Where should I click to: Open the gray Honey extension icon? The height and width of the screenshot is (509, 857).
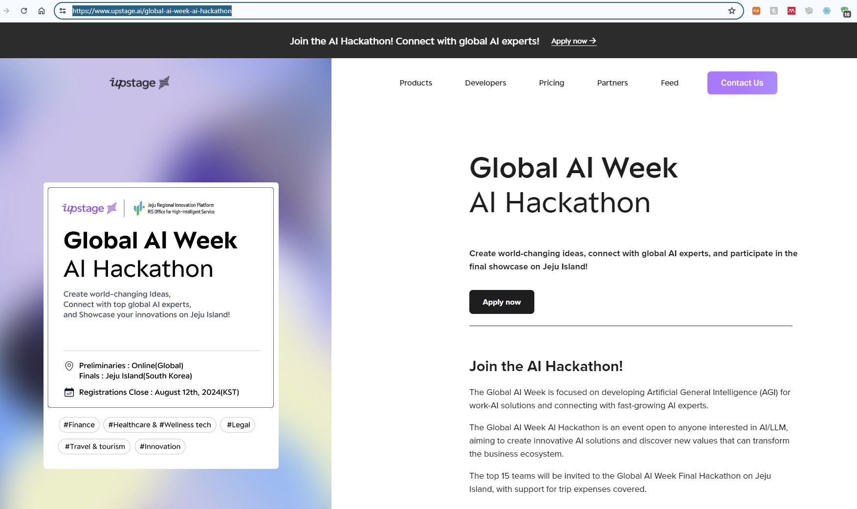pyautogui.click(x=774, y=11)
